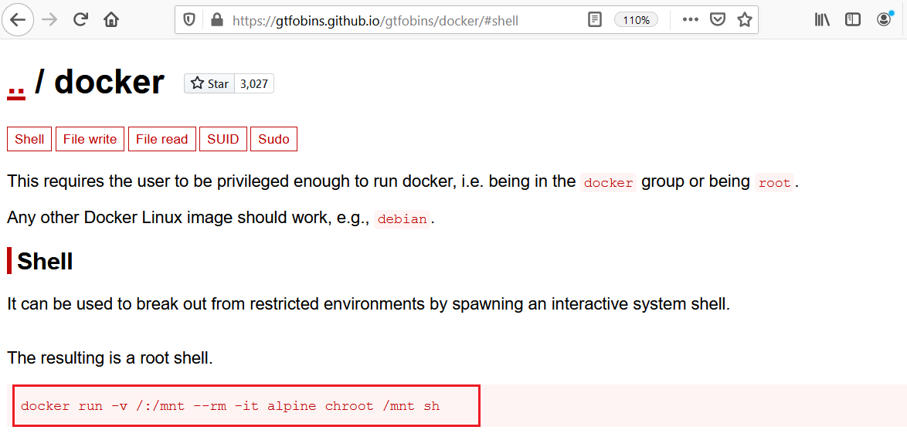Open the Library bookmarks and history menu
Image resolution: width=907 pixels, height=447 pixels.
[822, 20]
